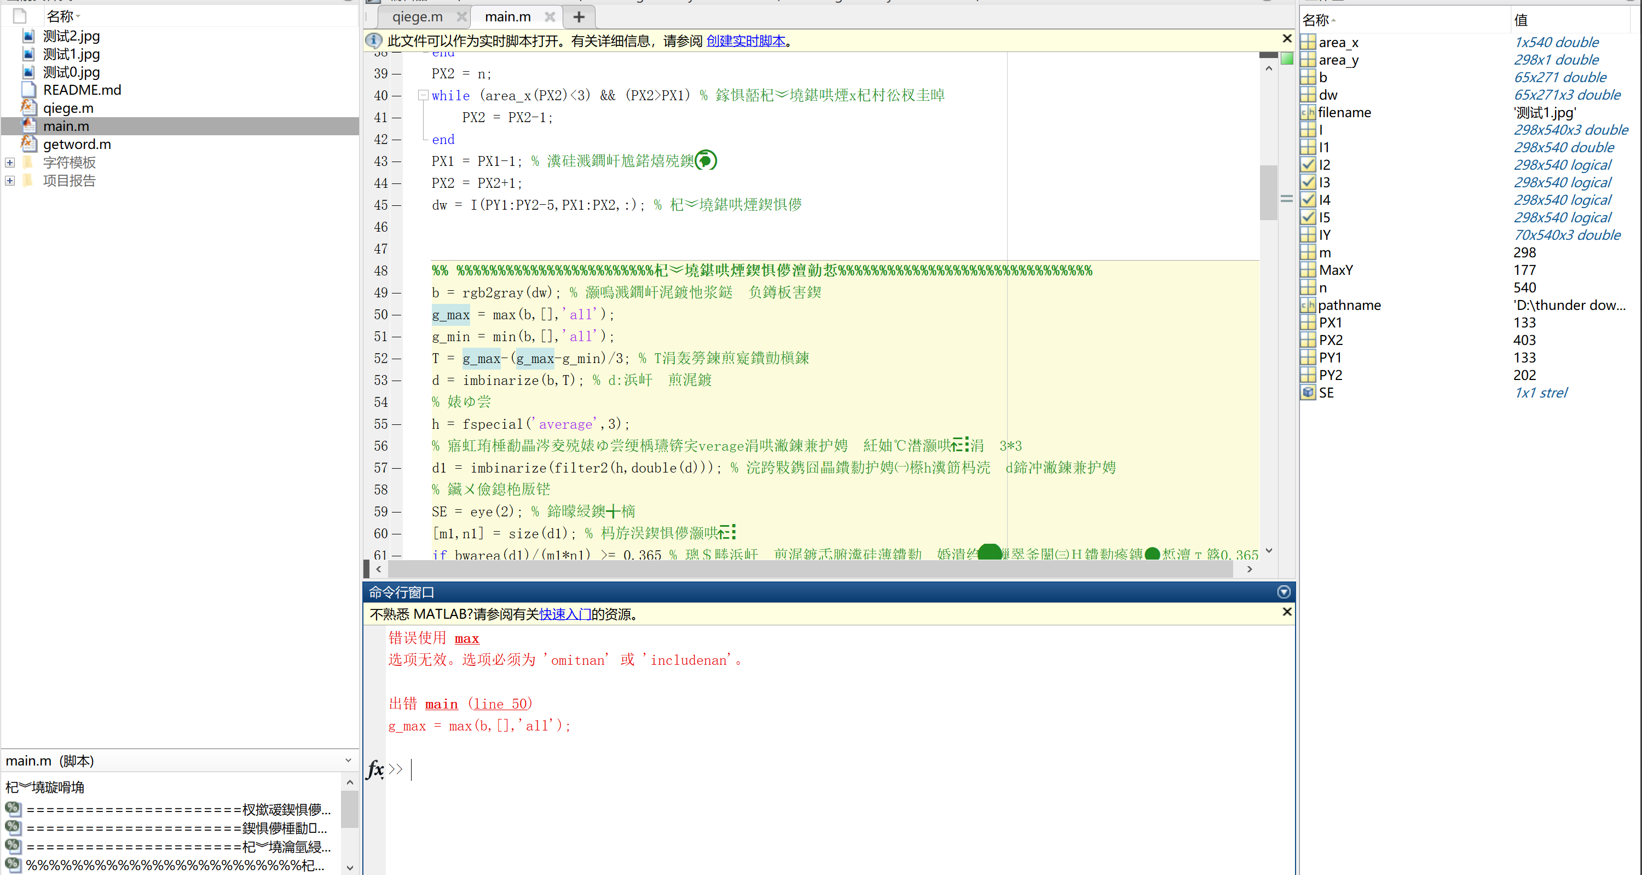Click the README.md document icon
This screenshot has height=875, width=1642.
tap(30, 90)
